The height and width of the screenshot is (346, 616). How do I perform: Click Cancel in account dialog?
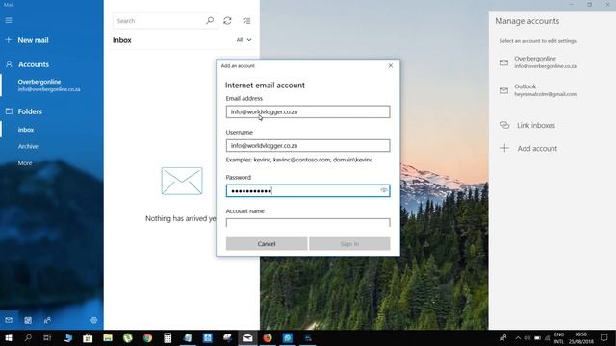pyautogui.click(x=267, y=243)
